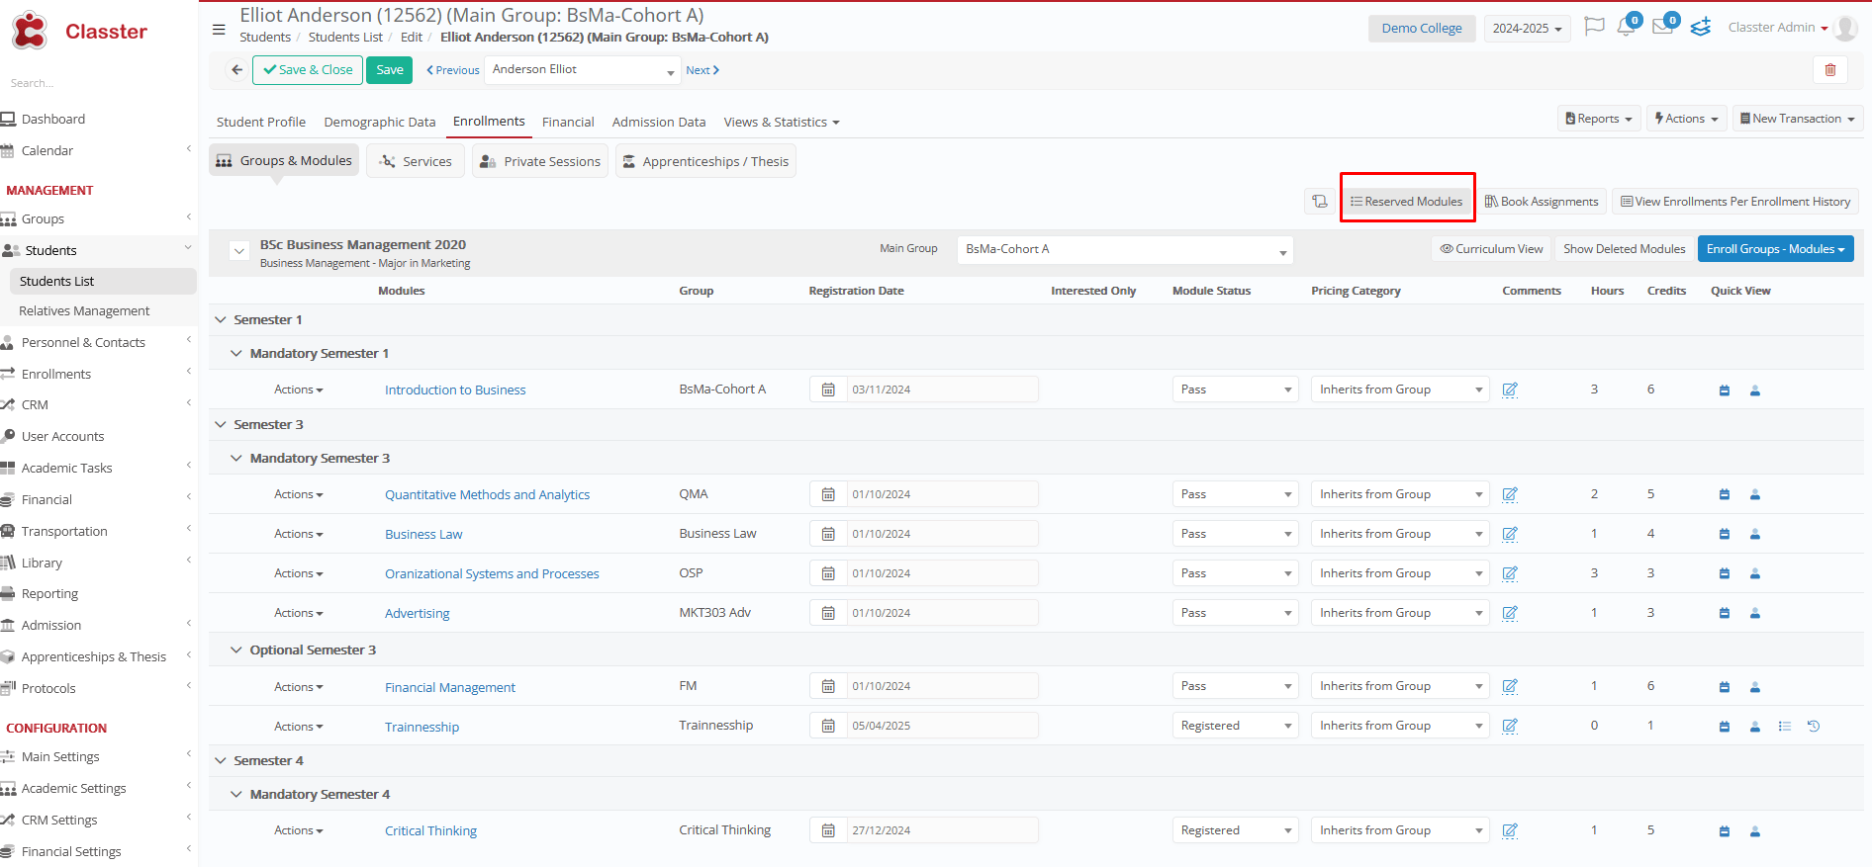The height and width of the screenshot is (867, 1872).
Task: Collapse the Semester 3 section
Action: pyautogui.click(x=221, y=425)
